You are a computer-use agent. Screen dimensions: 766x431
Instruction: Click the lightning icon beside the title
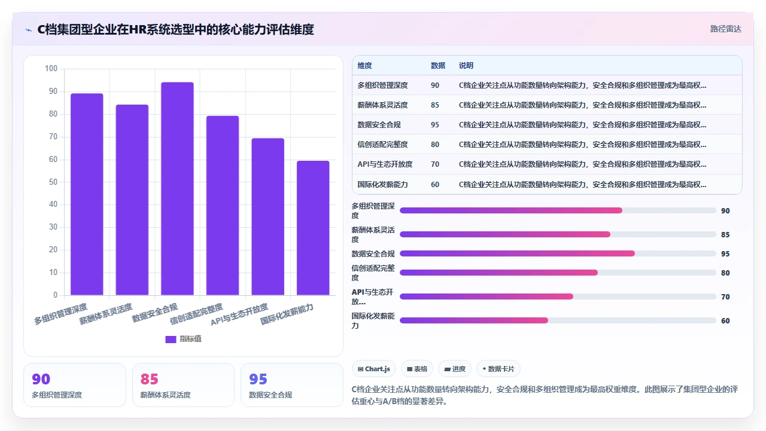pyautogui.click(x=29, y=30)
